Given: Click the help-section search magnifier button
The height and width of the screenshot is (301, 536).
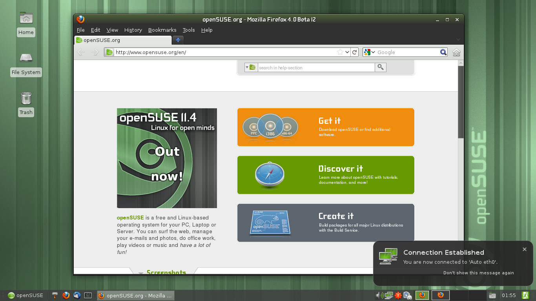Looking at the screenshot, I should [380, 67].
